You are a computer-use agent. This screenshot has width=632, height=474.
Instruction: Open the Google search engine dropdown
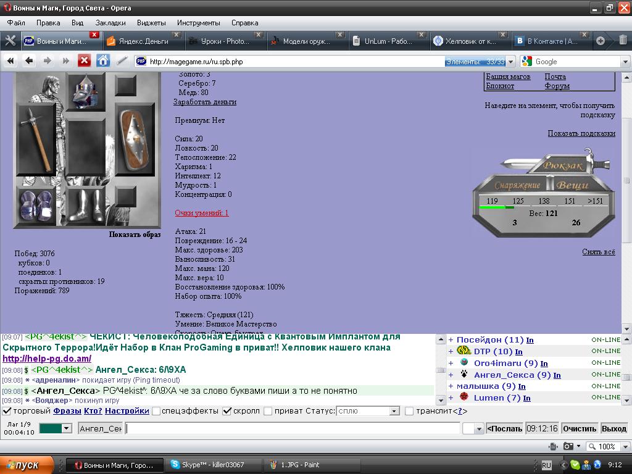point(625,62)
